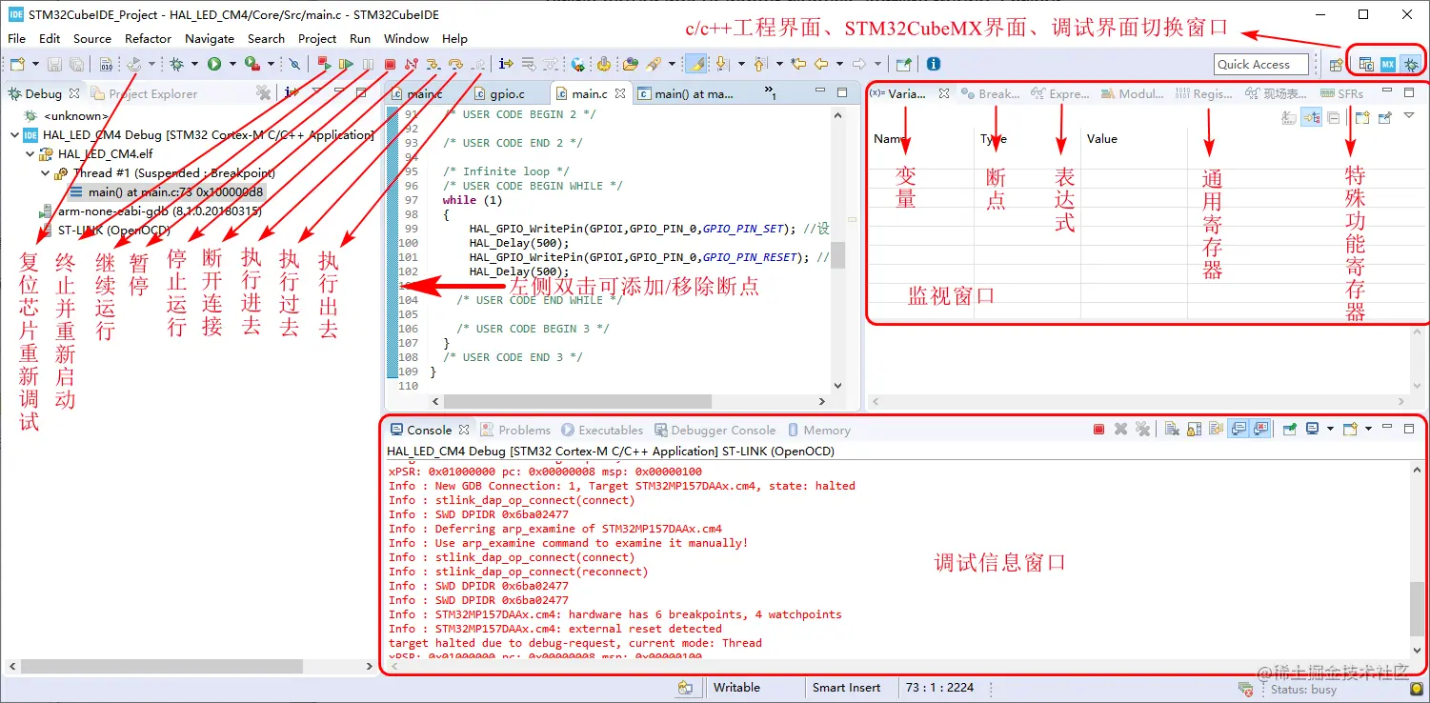Click the binary build (010) toolbar icon
Screen dimensions: 1430x703
tap(106, 64)
